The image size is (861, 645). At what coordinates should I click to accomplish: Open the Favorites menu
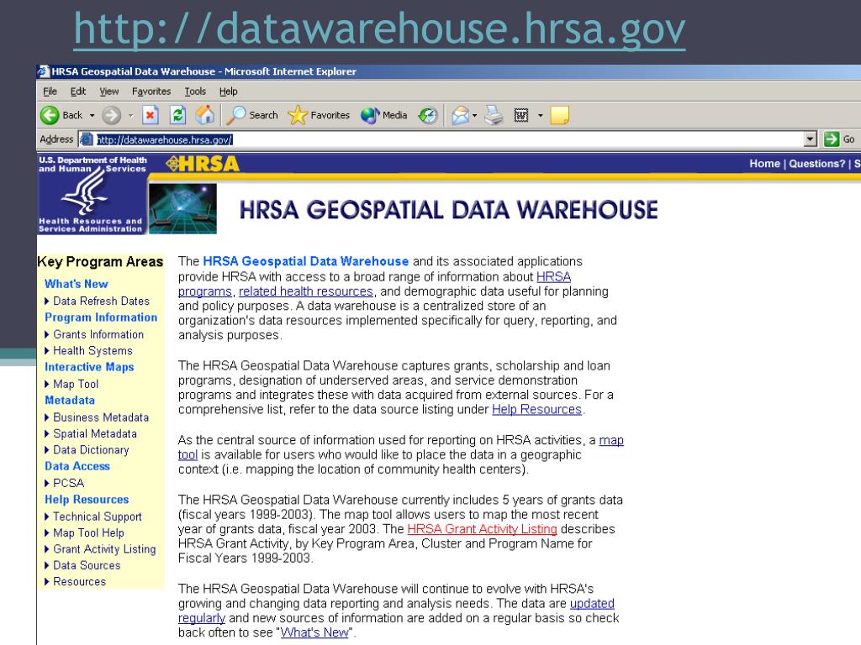[151, 92]
